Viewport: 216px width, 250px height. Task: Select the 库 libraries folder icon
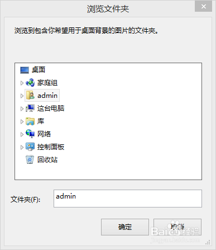[30, 121]
